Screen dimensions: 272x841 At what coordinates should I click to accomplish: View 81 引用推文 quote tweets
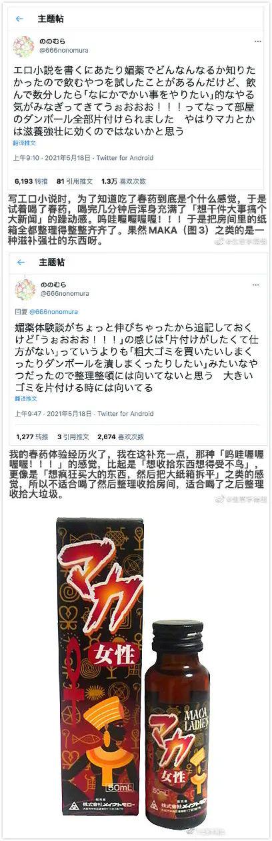click(75, 181)
